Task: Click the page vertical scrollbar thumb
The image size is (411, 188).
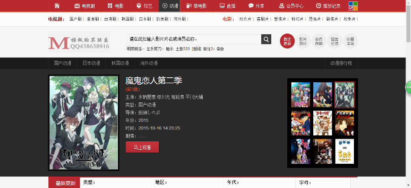Action: [408, 24]
